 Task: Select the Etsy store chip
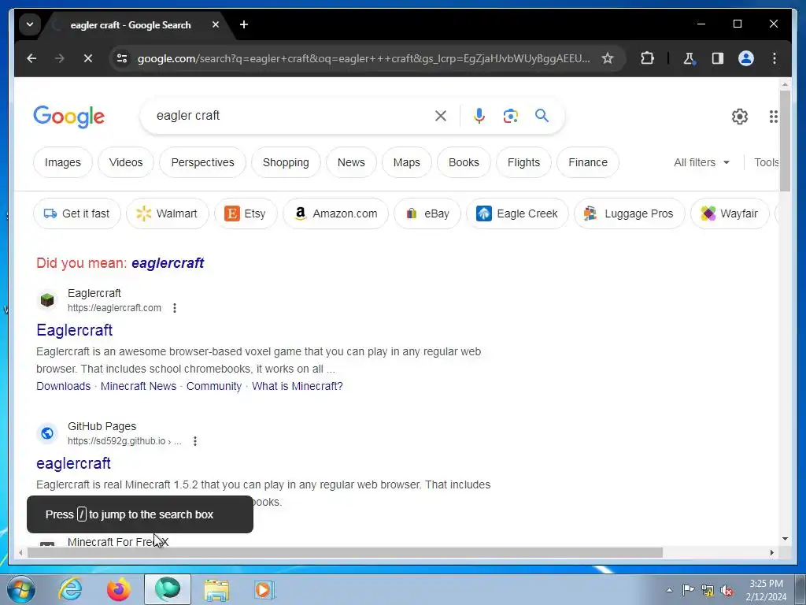pyautogui.click(x=246, y=213)
